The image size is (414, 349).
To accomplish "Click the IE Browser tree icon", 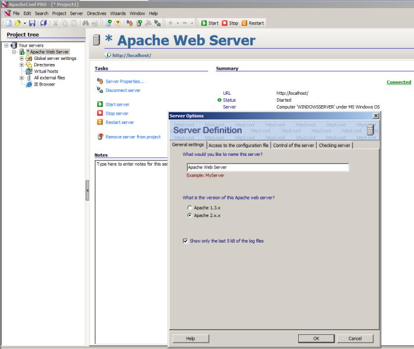I will (28, 84).
